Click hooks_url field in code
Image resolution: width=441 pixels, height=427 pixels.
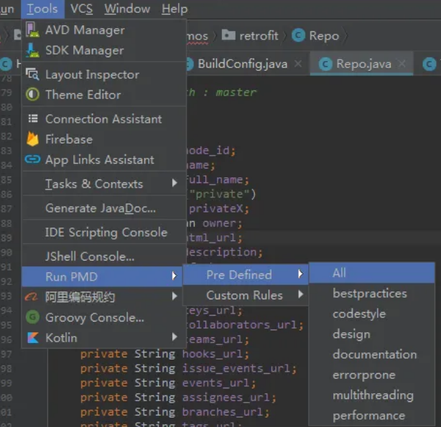coord(213,354)
